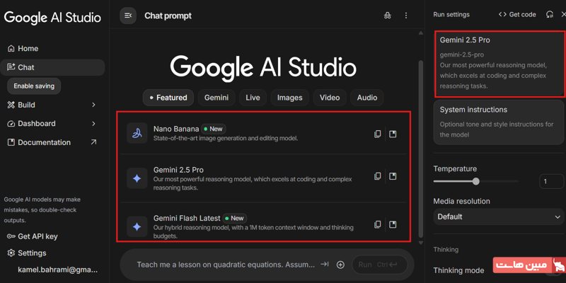566x283 pixels.
Task: Select the Live filter tab
Action: 253,98
